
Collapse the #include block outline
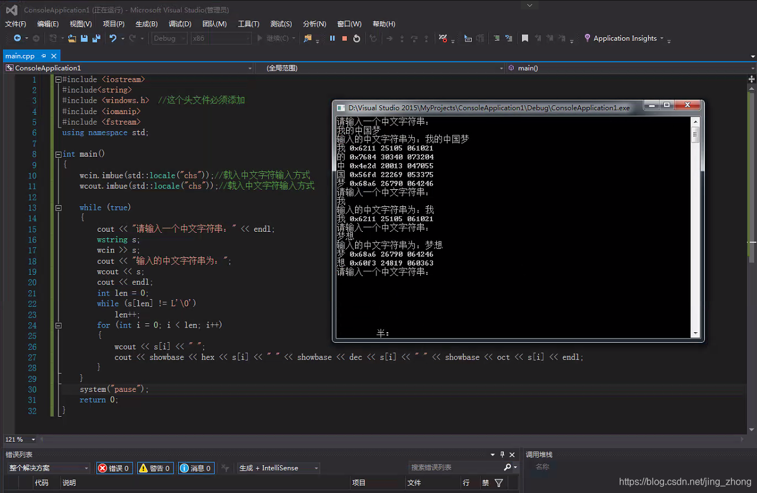(58, 79)
